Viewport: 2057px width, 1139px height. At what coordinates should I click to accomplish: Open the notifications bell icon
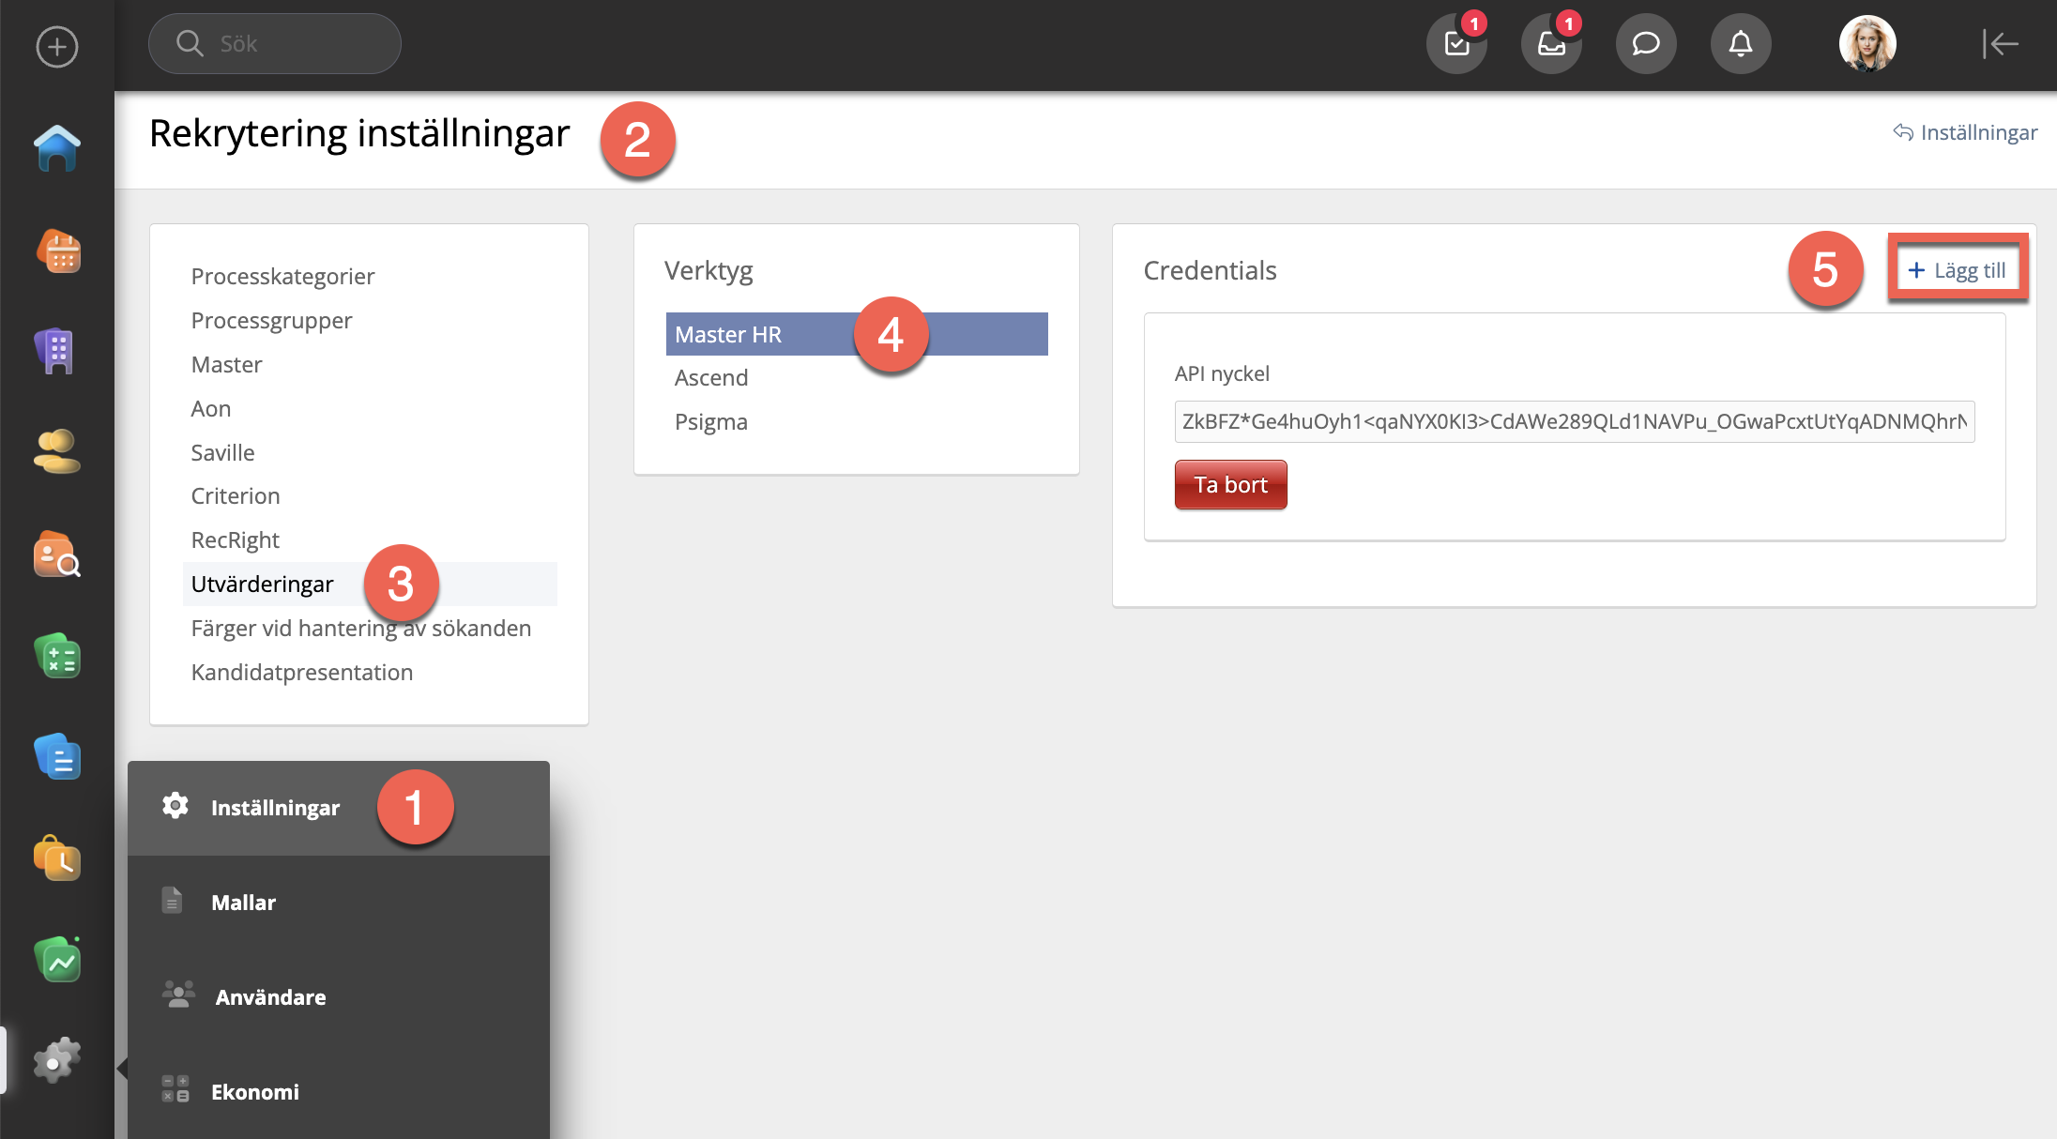[x=1741, y=43]
